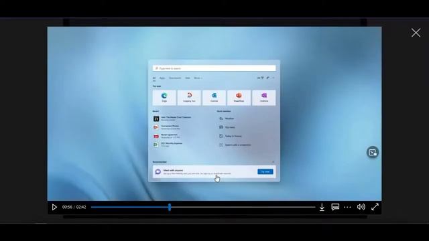Click the Today in history quick search
The height and width of the screenshot is (241, 429).
[x=231, y=136]
